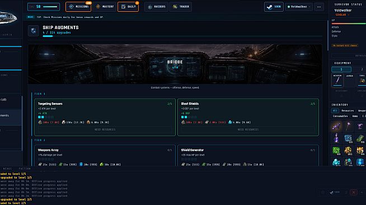Click the green circuit inventory item
The height and width of the screenshot is (205, 366).
[336, 150]
